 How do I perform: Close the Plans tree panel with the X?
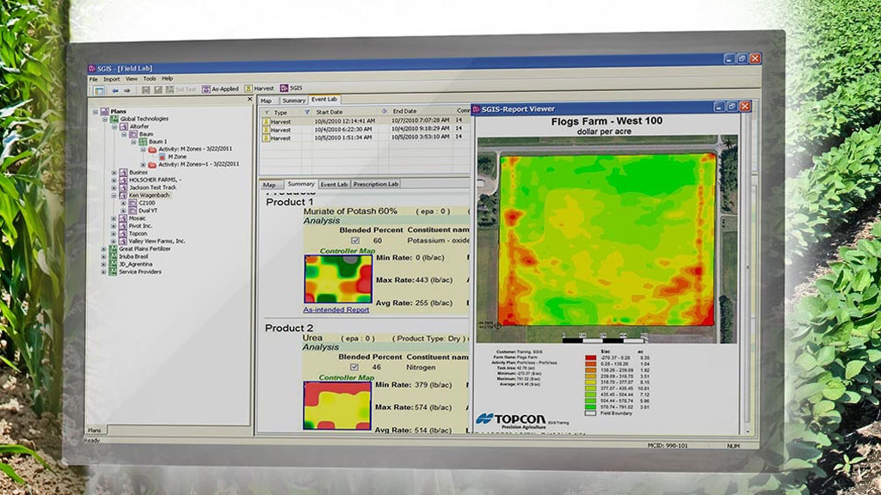250,100
